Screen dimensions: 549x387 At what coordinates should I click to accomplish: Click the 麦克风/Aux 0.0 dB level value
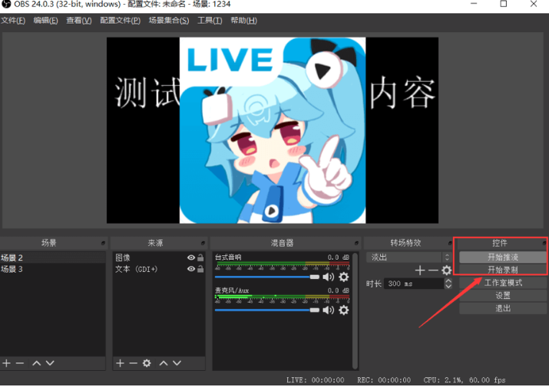[x=338, y=290]
